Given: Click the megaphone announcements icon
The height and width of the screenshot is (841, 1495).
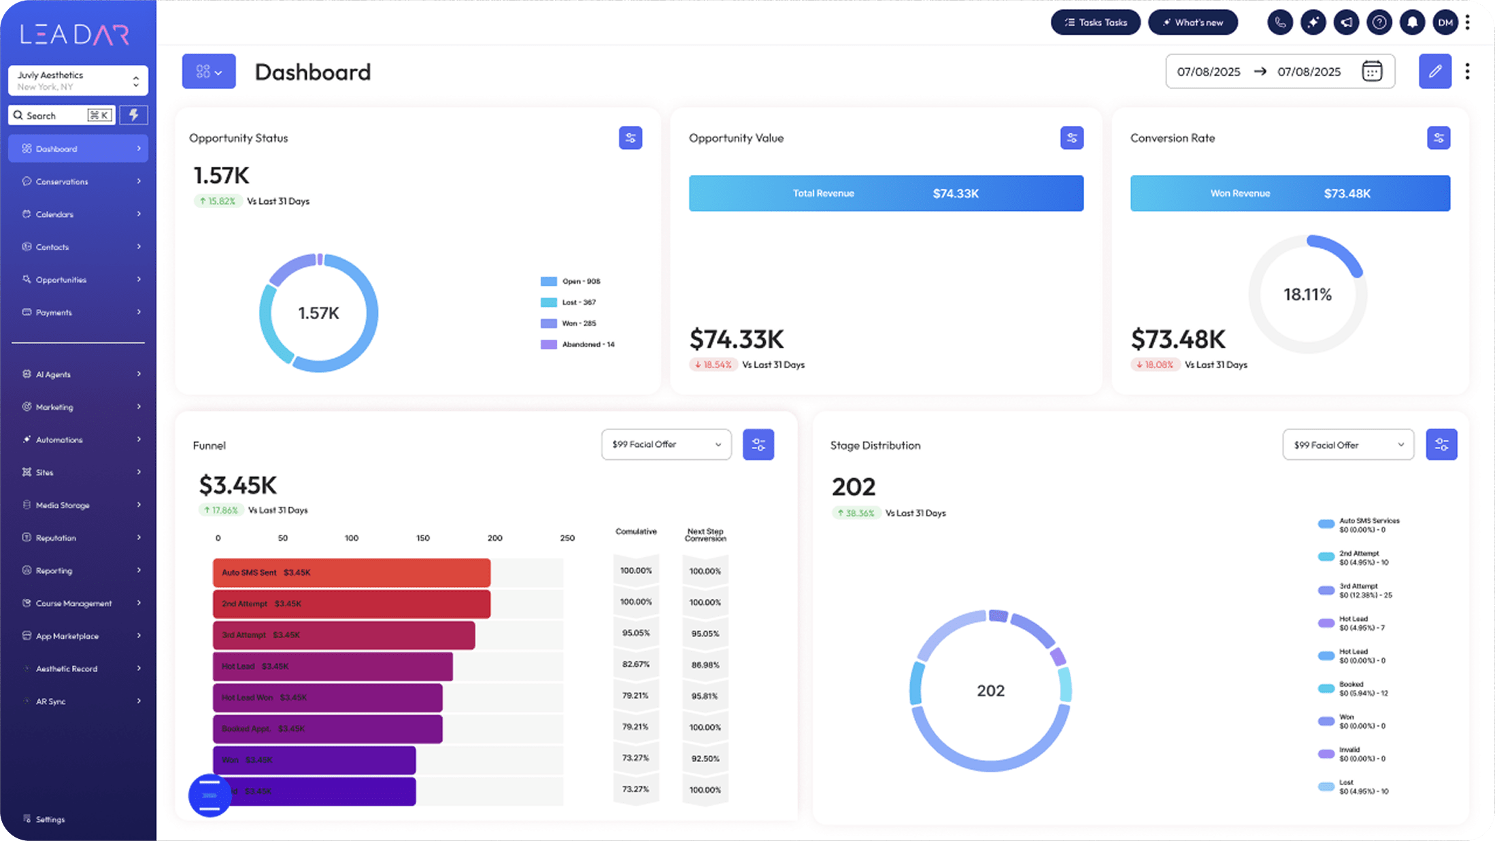Looking at the screenshot, I should (1346, 22).
